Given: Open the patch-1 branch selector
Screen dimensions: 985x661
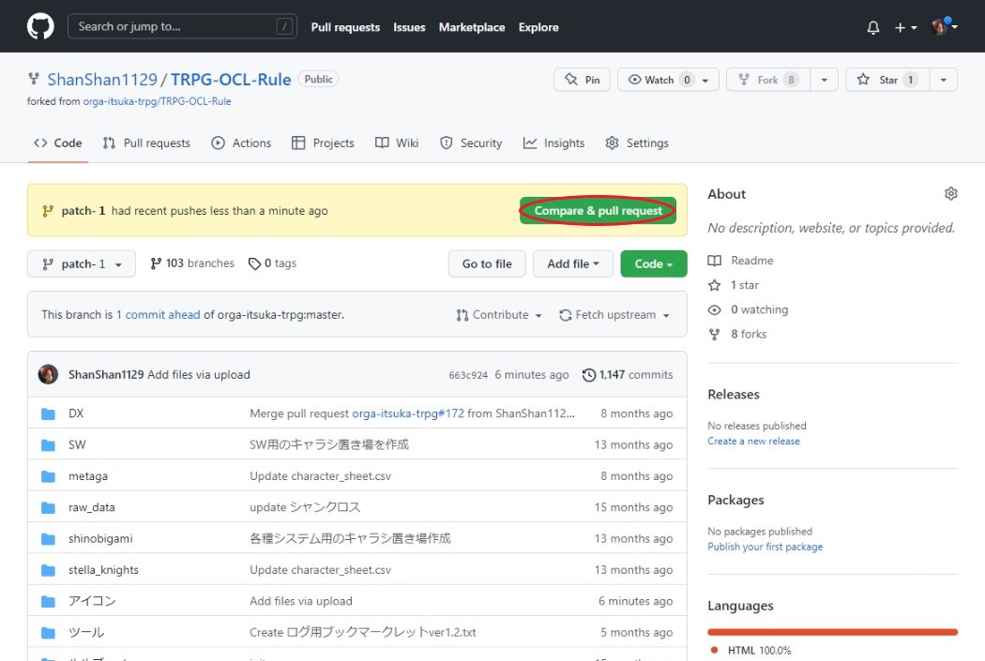Looking at the screenshot, I should (x=82, y=263).
